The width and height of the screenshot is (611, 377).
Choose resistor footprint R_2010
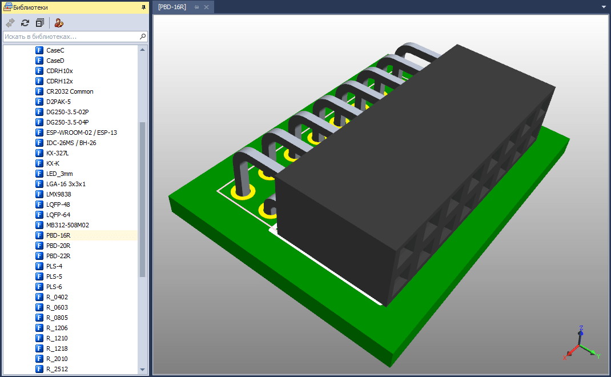tap(57, 359)
